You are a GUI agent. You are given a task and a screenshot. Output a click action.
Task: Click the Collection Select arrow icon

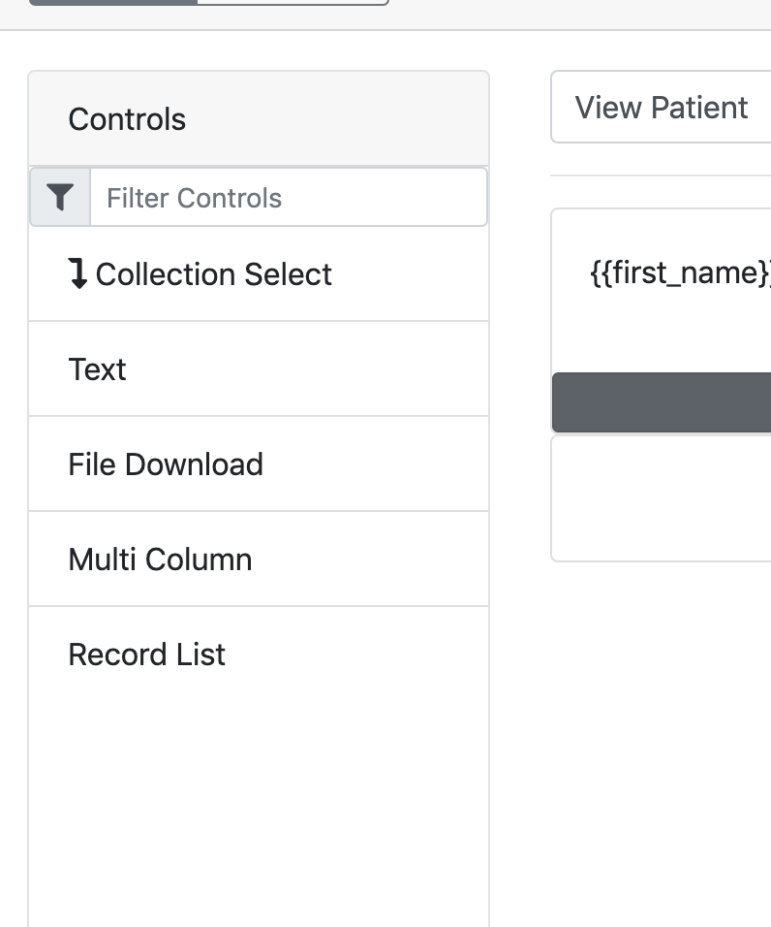pos(78,274)
